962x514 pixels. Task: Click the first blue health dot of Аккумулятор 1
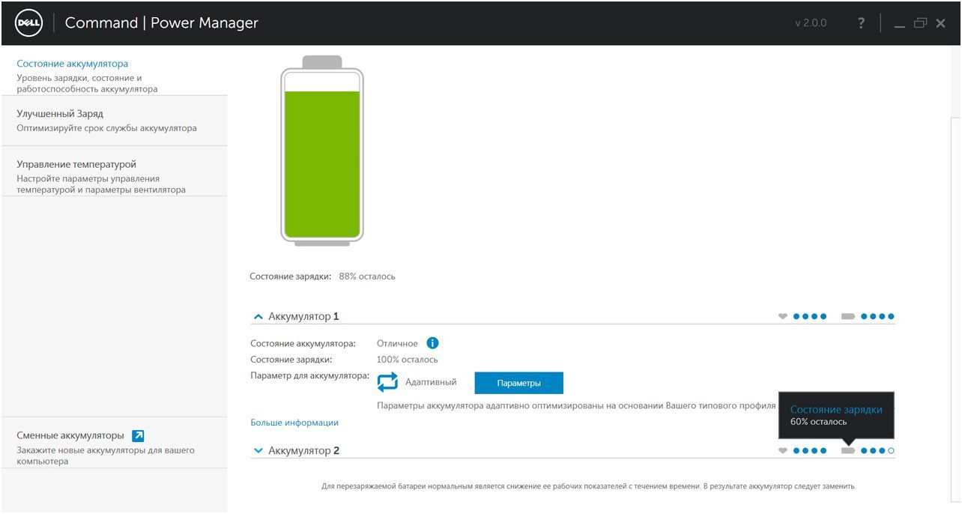click(796, 316)
